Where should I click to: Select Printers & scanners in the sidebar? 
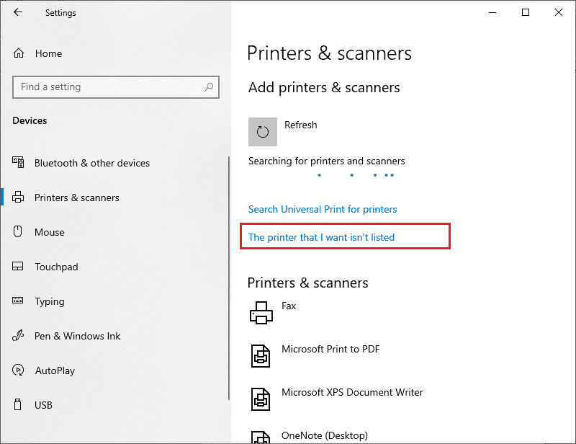click(77, 197)
